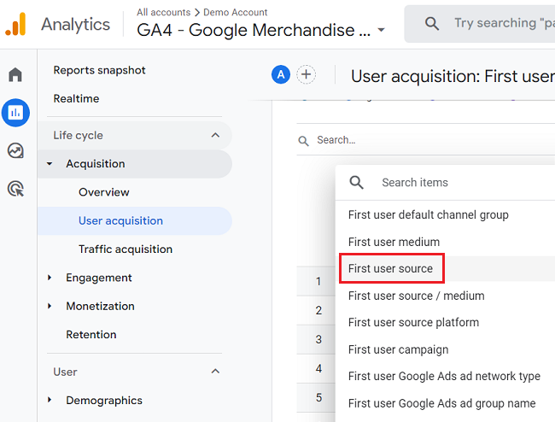The height and width of the screenshot is (422, 555).
Task: Click the Search items magnifier icon
Action: click(356, 183)
